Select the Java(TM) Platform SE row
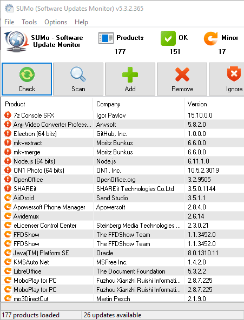 (123, 253)
